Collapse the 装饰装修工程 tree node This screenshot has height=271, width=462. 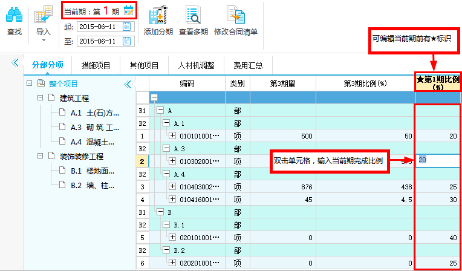[41, 156]
